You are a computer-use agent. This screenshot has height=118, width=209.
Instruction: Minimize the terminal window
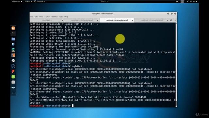tap(168, 14)
